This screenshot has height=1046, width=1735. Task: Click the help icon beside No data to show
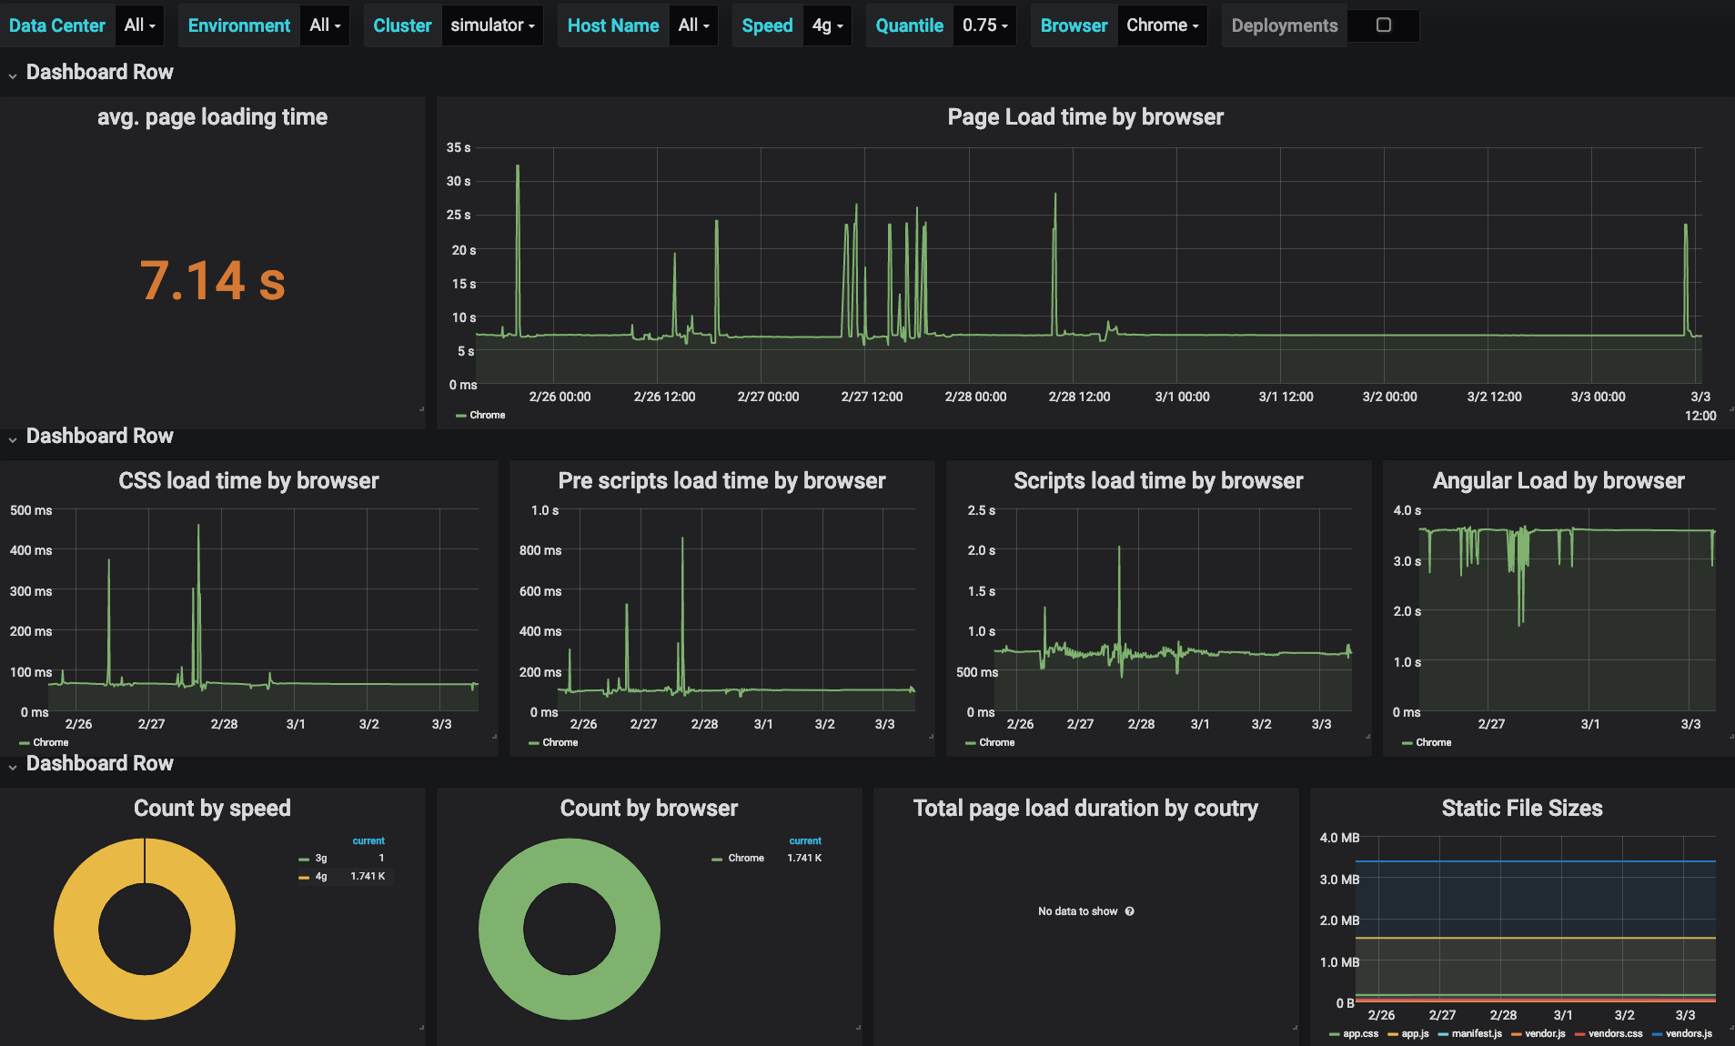[x=1129, y=911]
